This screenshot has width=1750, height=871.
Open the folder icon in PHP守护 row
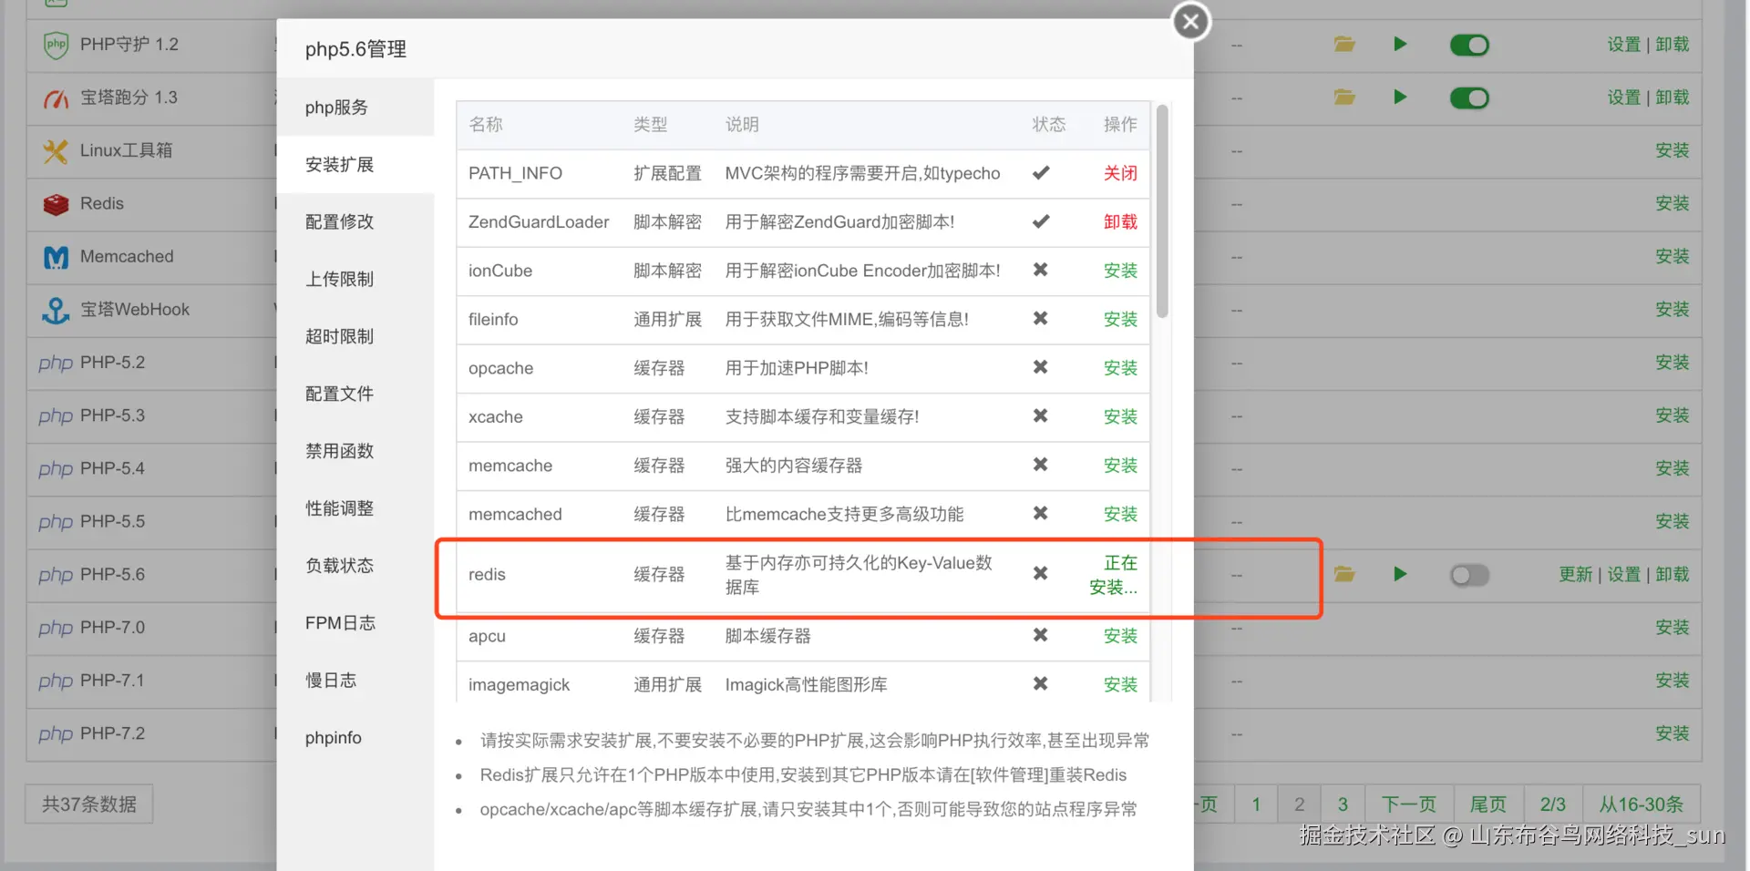pyautogui.click(x=1344, y=44)
